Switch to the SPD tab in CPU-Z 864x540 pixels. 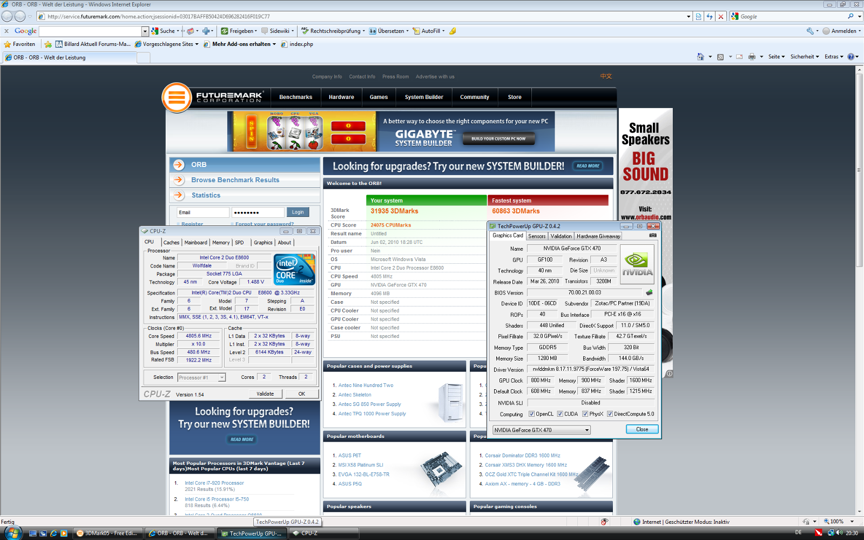tap(239, 243)
